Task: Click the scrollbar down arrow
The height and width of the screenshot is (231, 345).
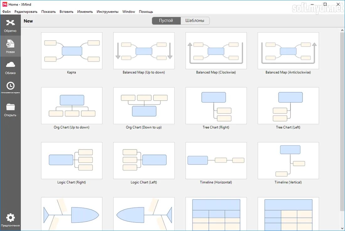Action: pyautogui.click(x=342, y=228)
